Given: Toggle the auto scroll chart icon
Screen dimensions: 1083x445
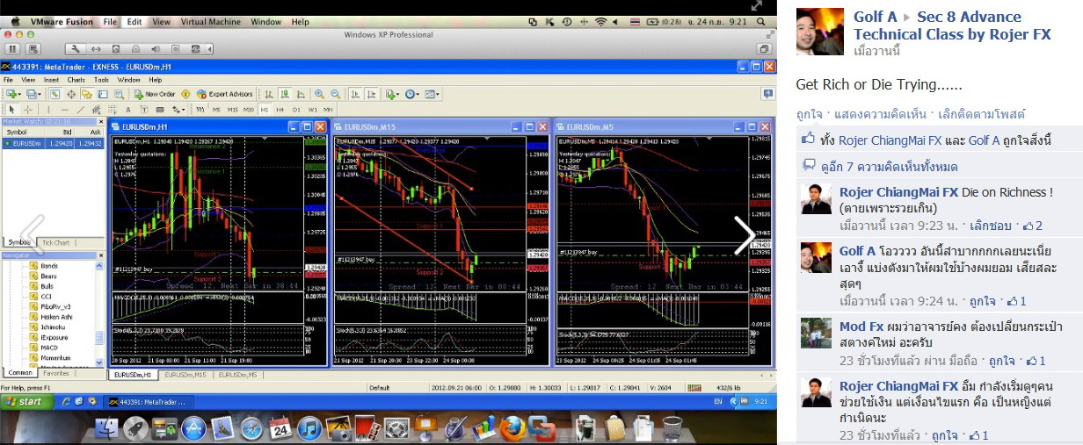Looking at the screenshot, I should (x=355, y=94).
